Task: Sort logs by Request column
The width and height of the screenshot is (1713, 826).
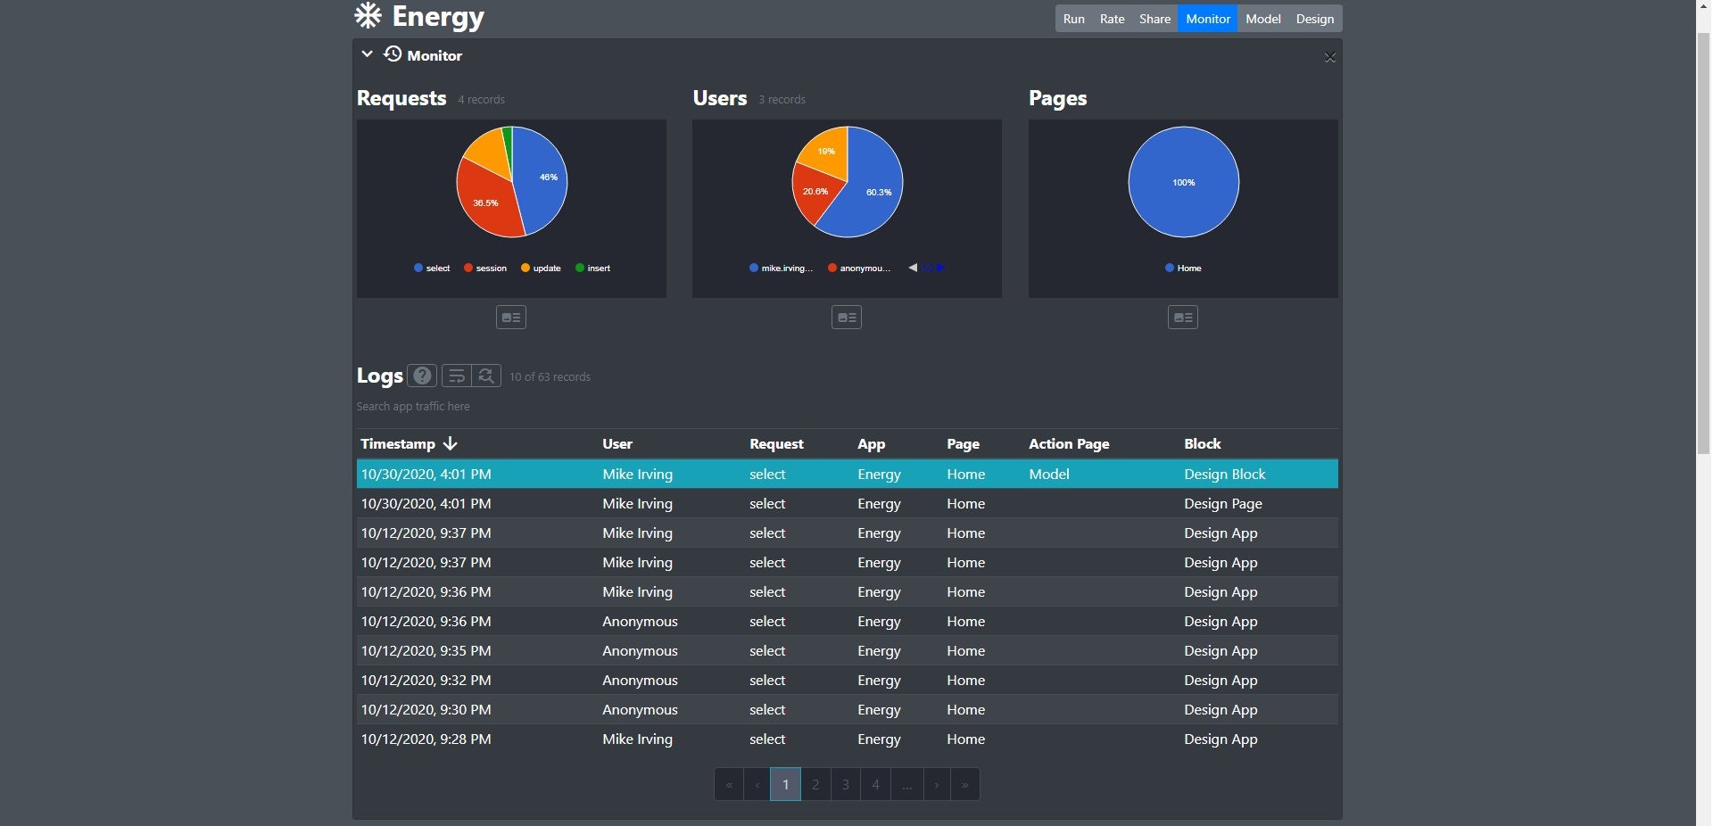Action: [x=776, y=444]
